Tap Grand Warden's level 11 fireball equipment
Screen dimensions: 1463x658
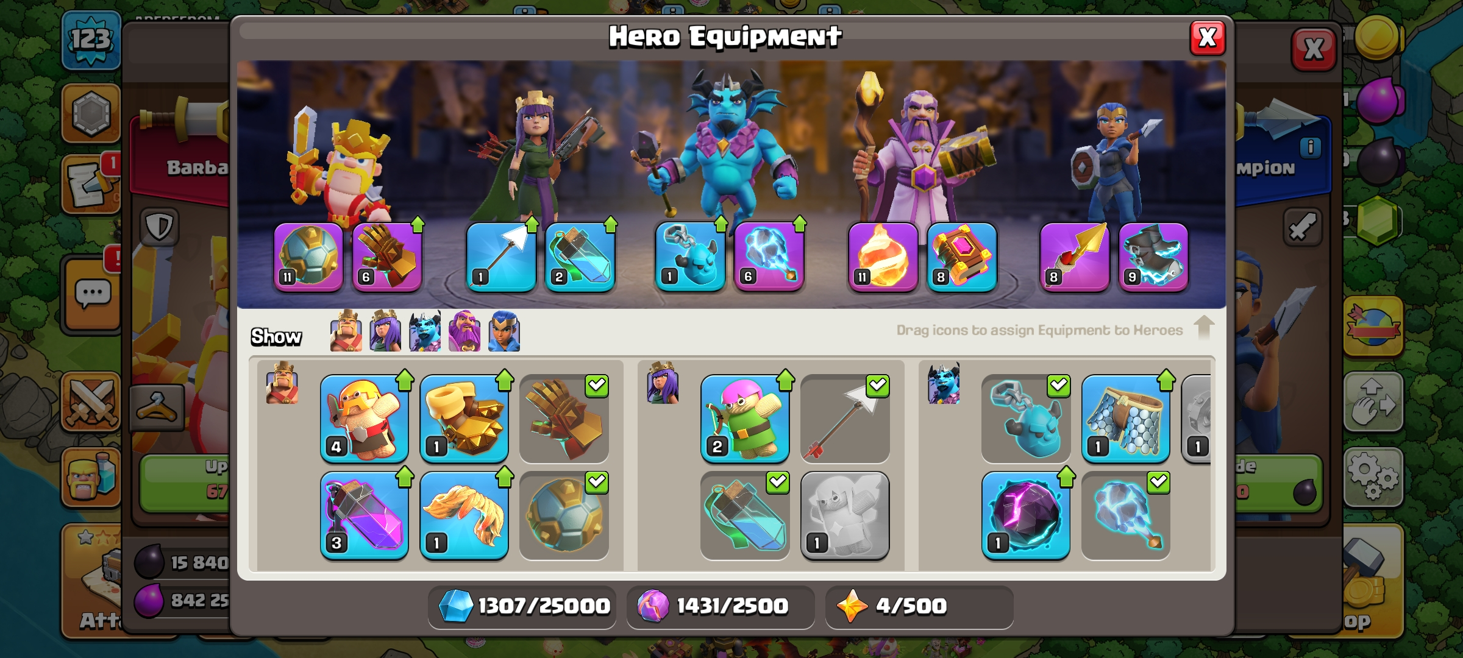click(x=883, y=257)
